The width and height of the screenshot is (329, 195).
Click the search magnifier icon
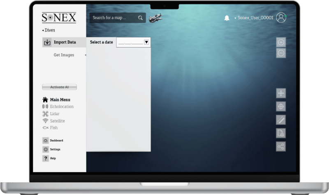[140, 18]
